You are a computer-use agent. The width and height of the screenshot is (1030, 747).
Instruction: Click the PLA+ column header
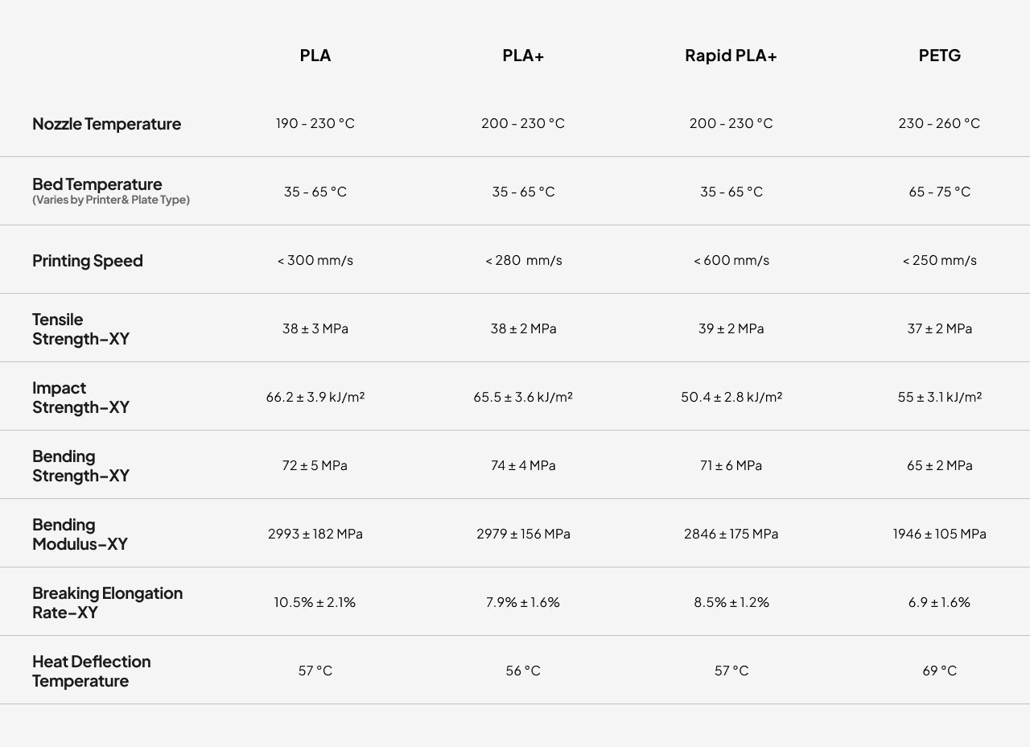pyautogui.click(x=523, y=56)
